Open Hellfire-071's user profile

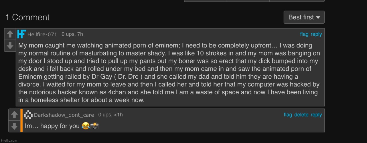pos(43,34)
